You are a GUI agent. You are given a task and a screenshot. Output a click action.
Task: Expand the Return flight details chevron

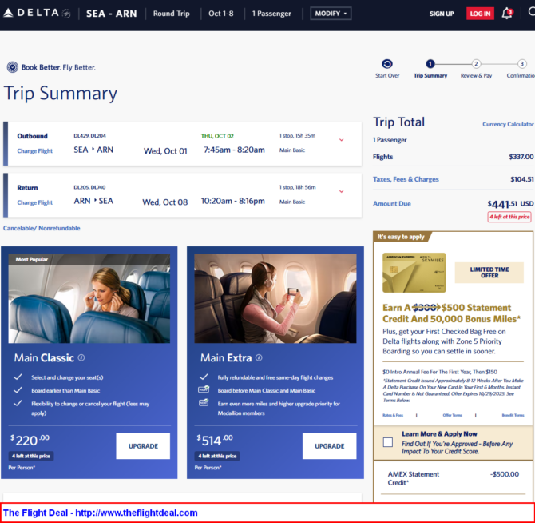pos(342,192)
